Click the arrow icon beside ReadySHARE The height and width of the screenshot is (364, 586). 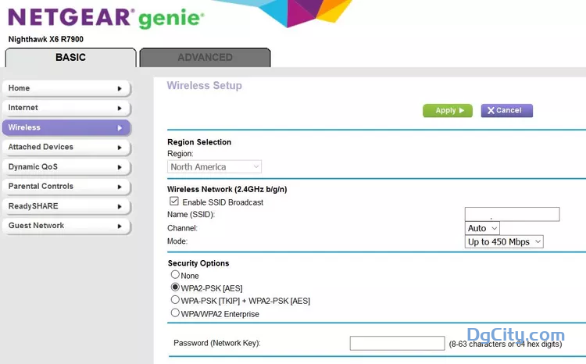click(120, 206)
